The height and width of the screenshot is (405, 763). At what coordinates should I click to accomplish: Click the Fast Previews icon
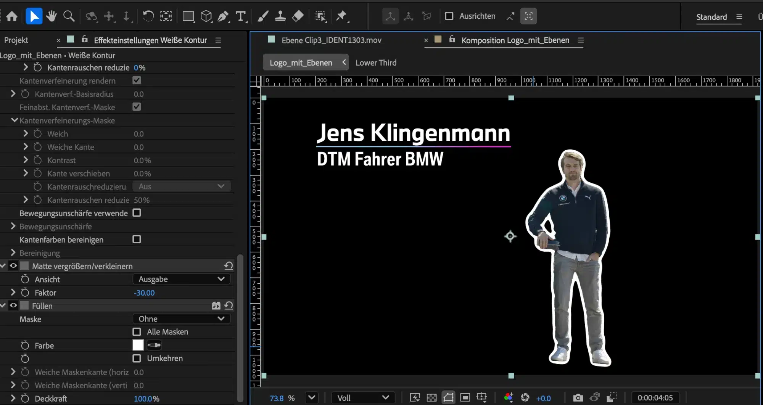coord(415,398)
